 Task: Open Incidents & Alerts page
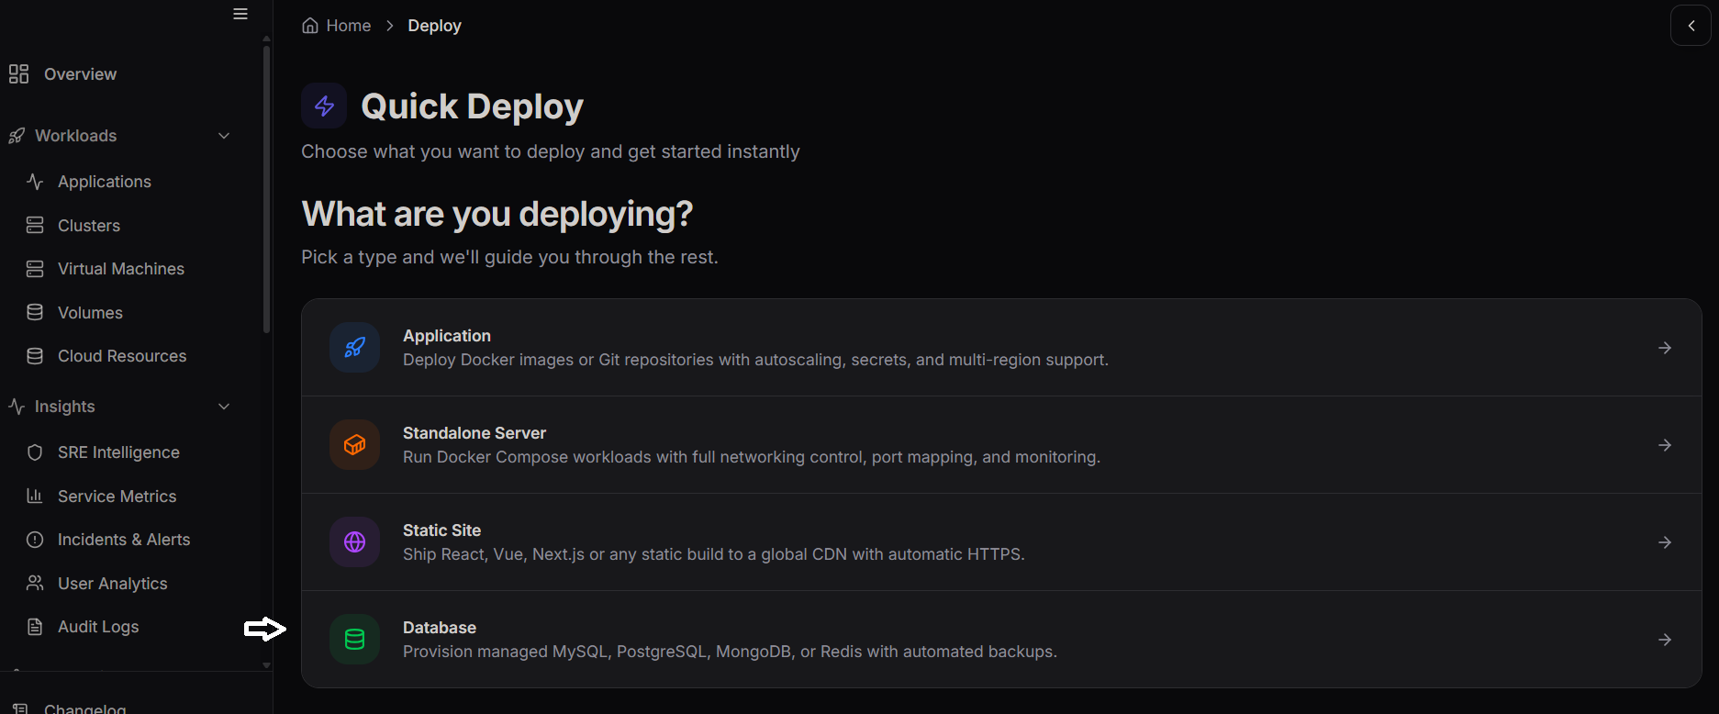(124, 540)
